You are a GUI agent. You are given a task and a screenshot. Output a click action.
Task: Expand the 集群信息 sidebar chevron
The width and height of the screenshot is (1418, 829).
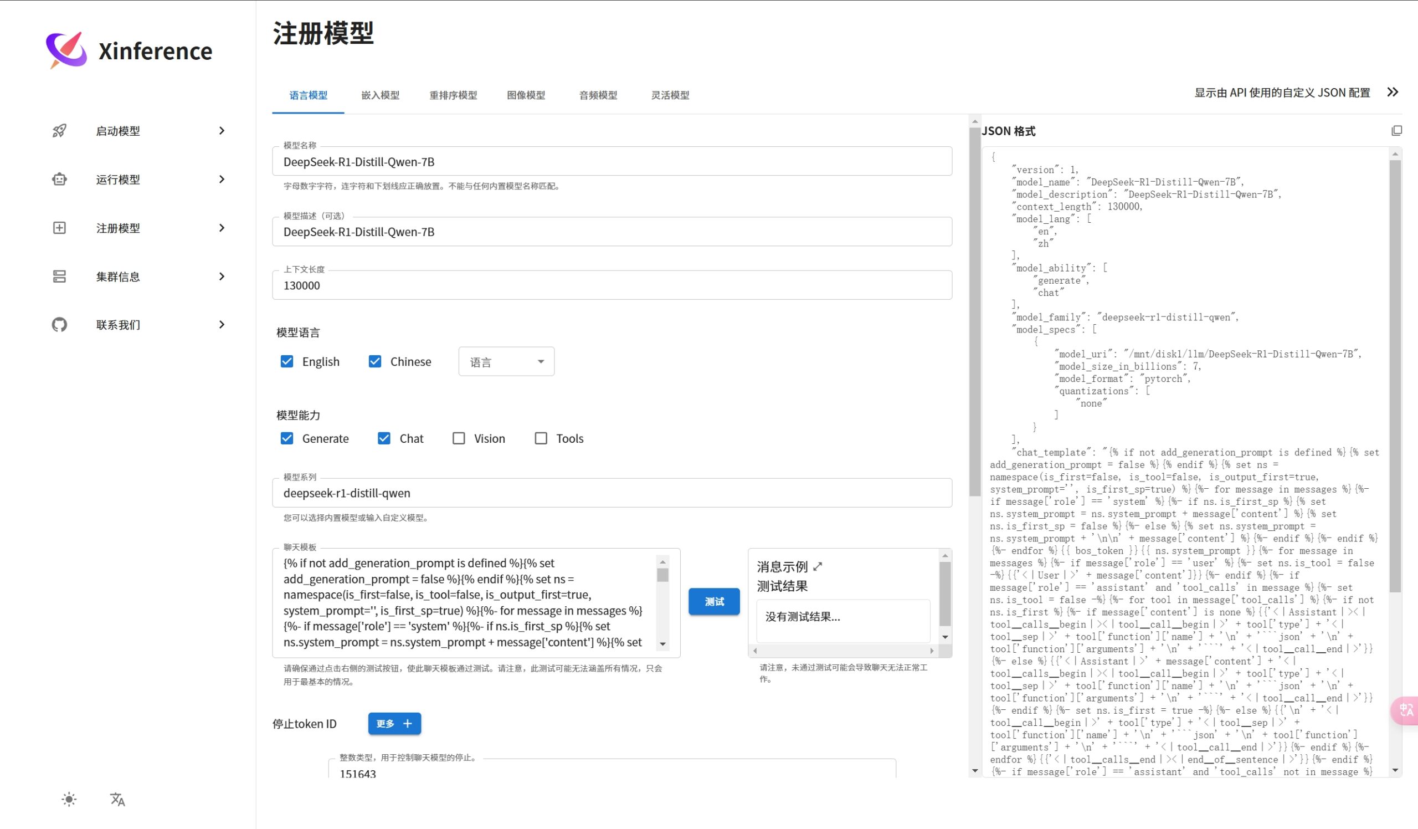click(222, 277)
